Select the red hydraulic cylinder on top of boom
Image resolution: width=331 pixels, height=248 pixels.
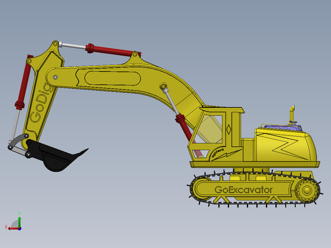[113, 51]
